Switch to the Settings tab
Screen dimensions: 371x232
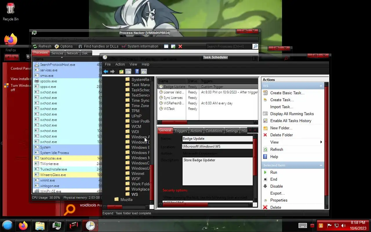[x=232, y=131]
